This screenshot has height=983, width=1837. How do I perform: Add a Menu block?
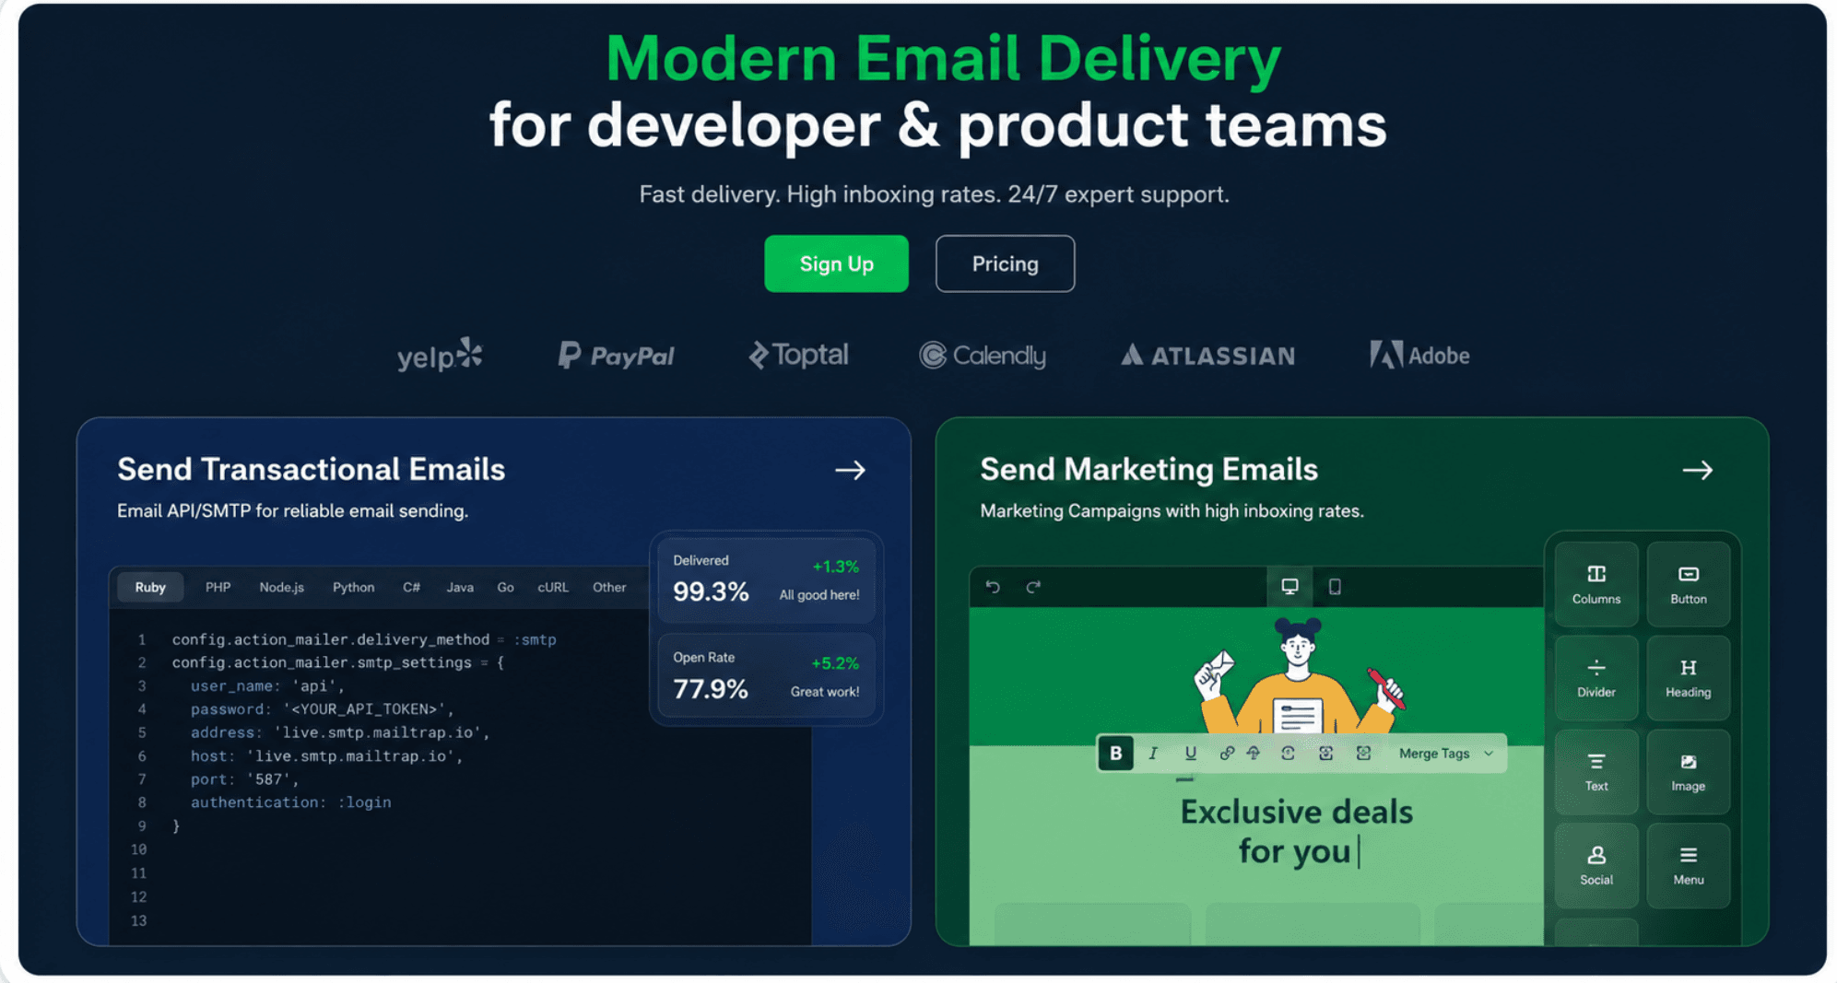pos(1688,866)
